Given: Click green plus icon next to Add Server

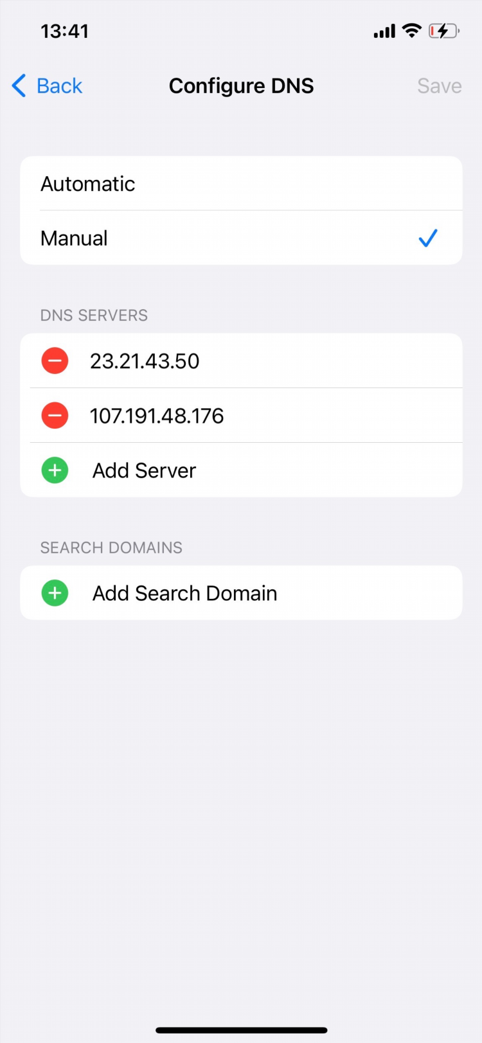Looking at the screenshot, I should (55, 470).
